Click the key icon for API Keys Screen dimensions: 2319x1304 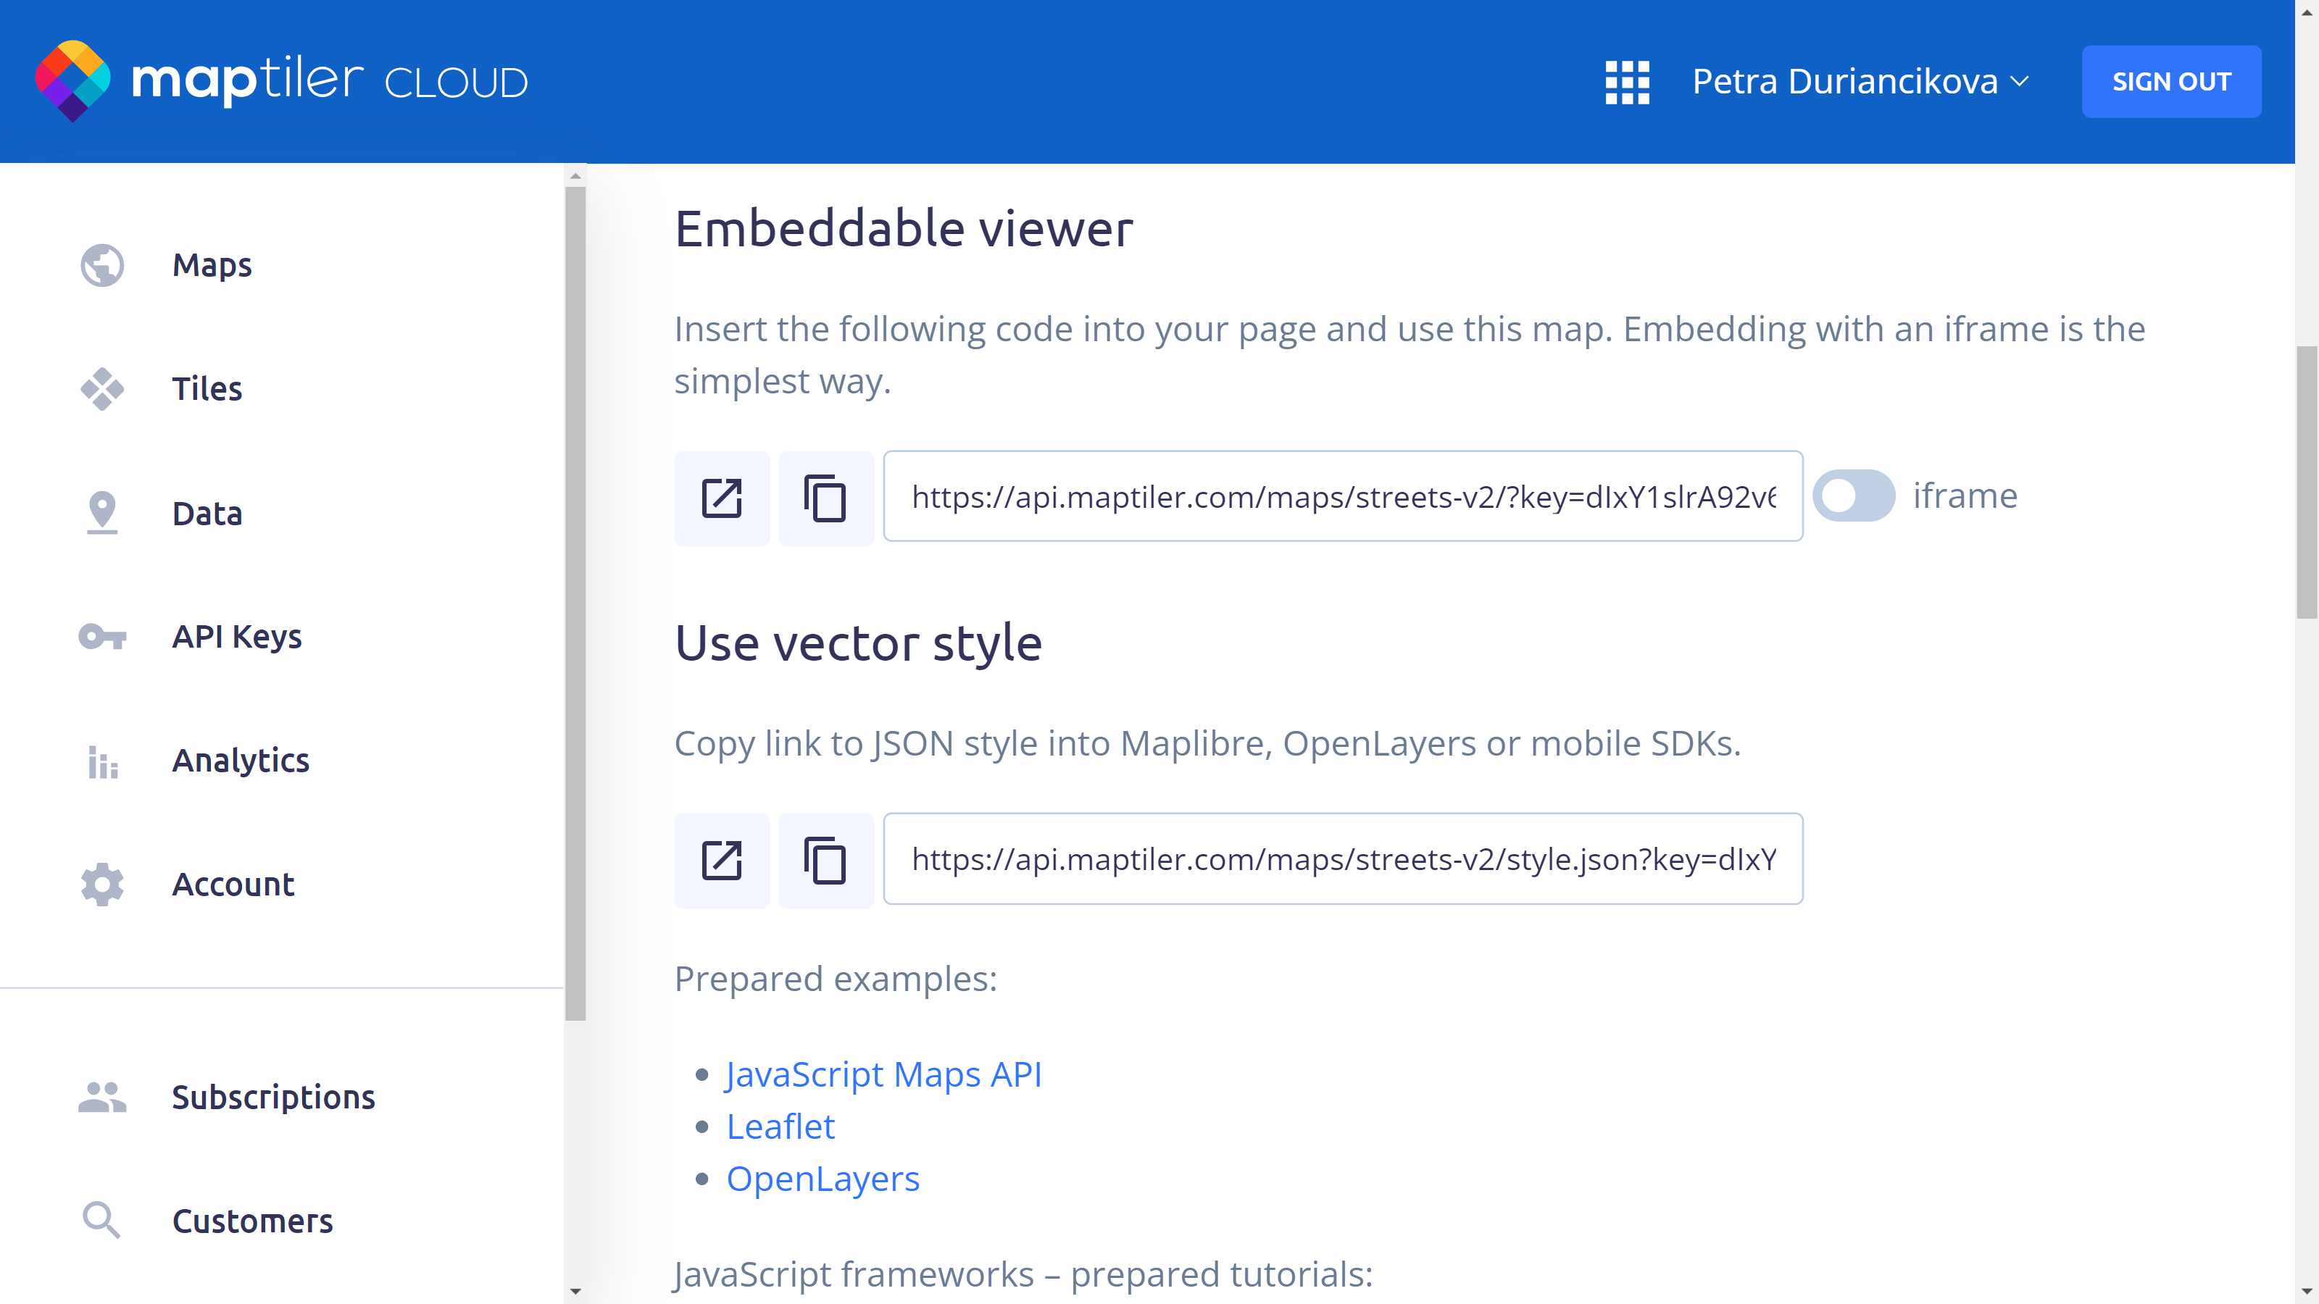pos(101,636)
